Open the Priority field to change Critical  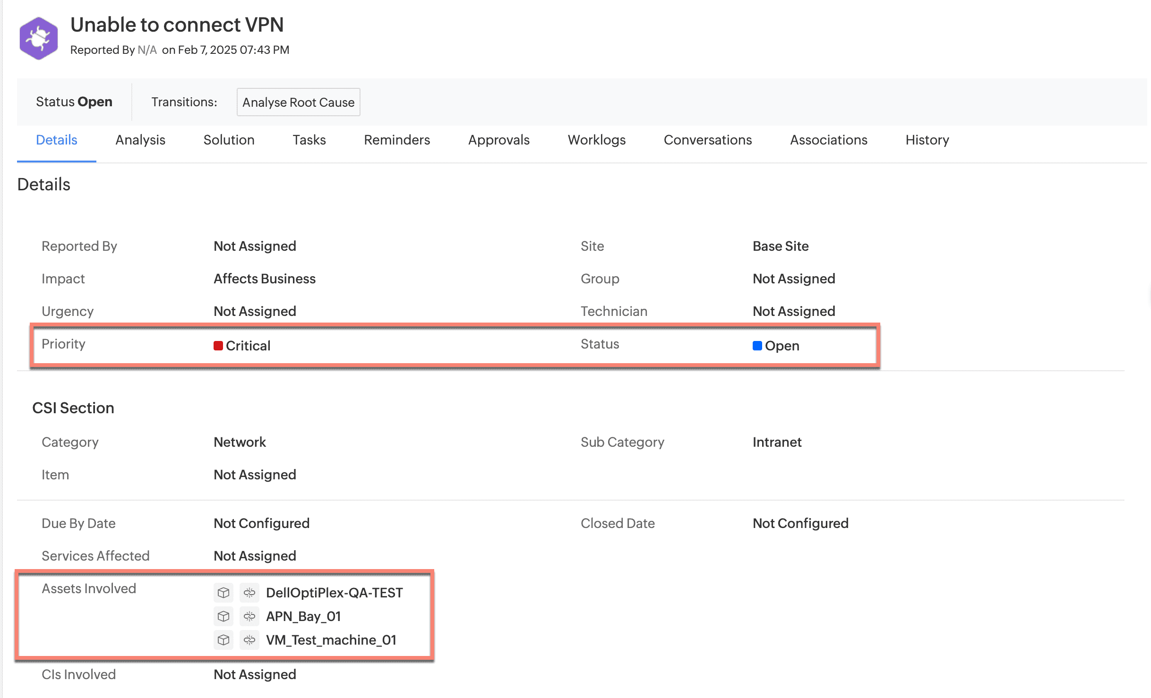tap(248, 345)
